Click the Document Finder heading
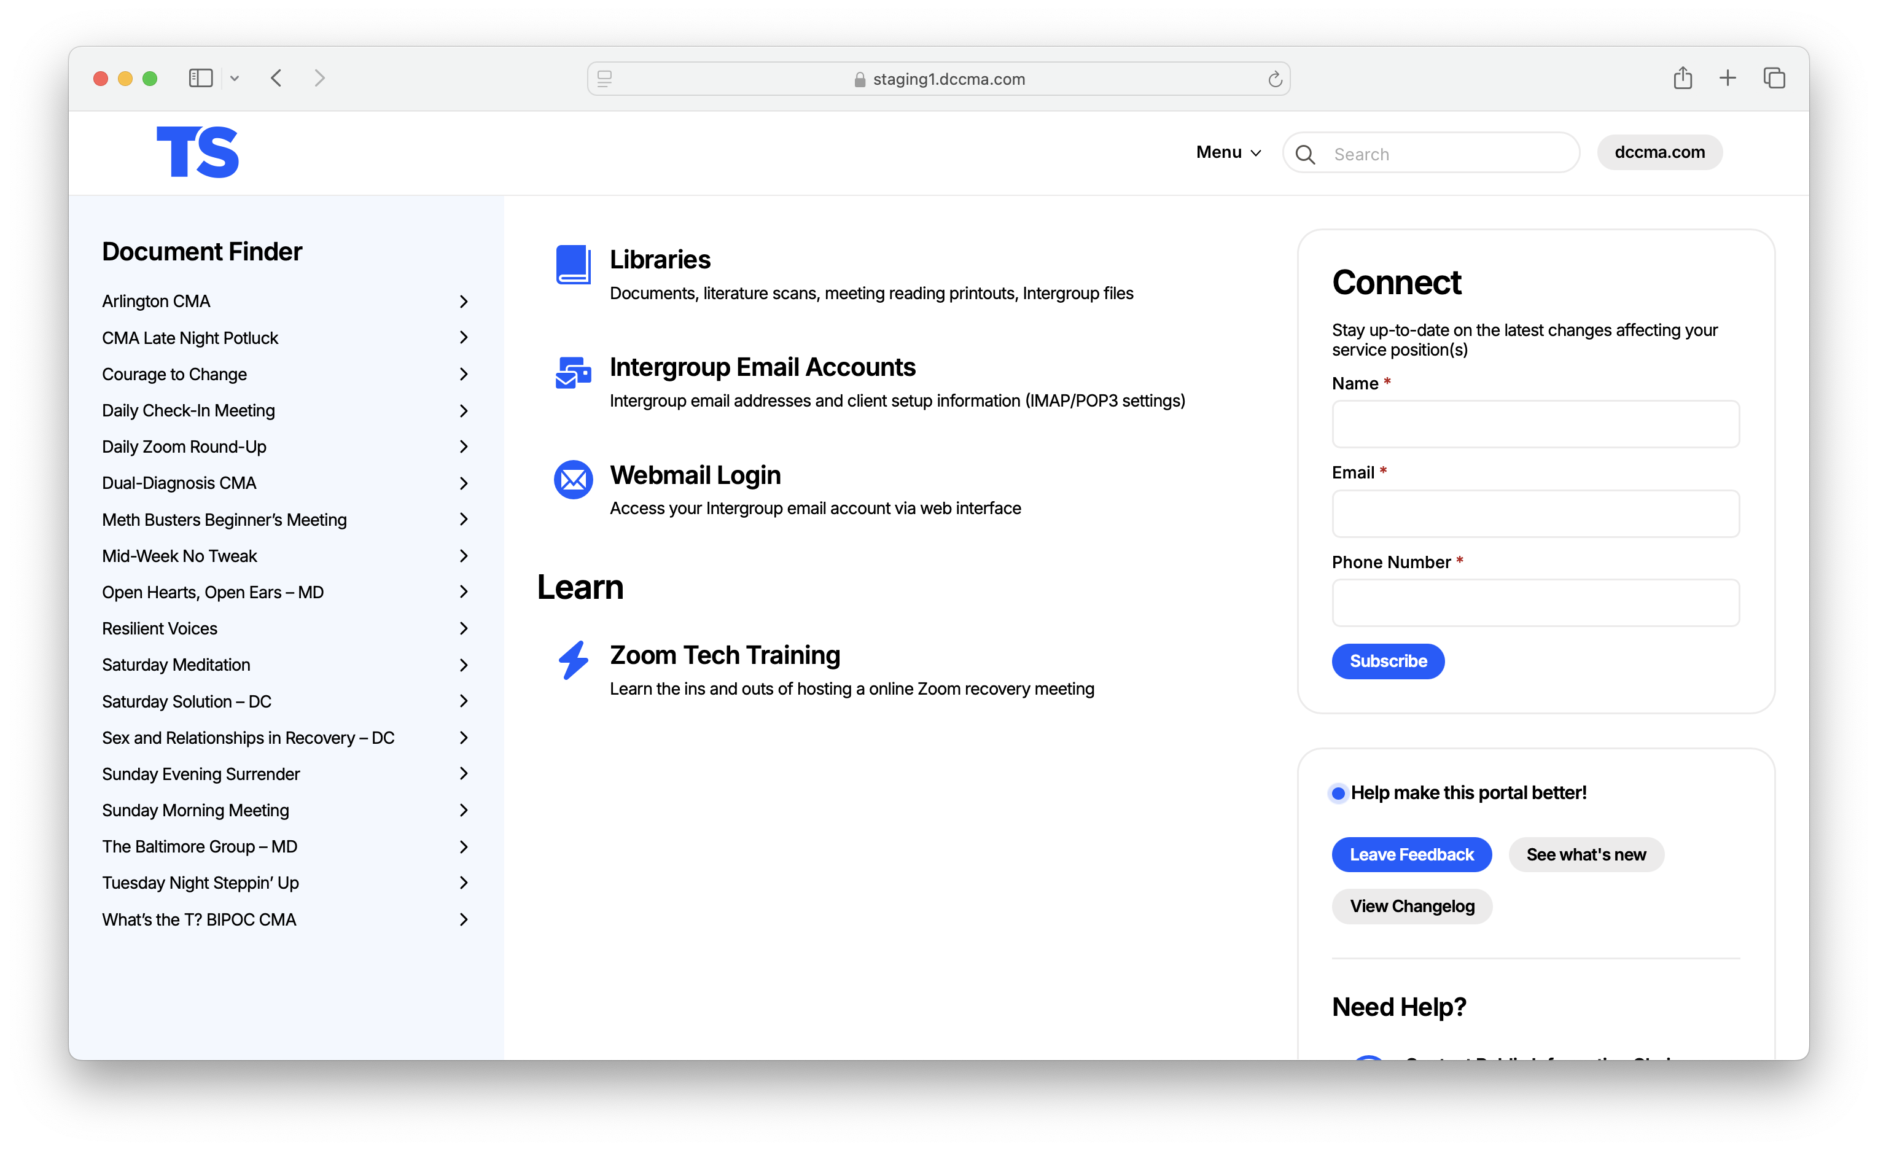1878x1151 pixels. [202, 252]
